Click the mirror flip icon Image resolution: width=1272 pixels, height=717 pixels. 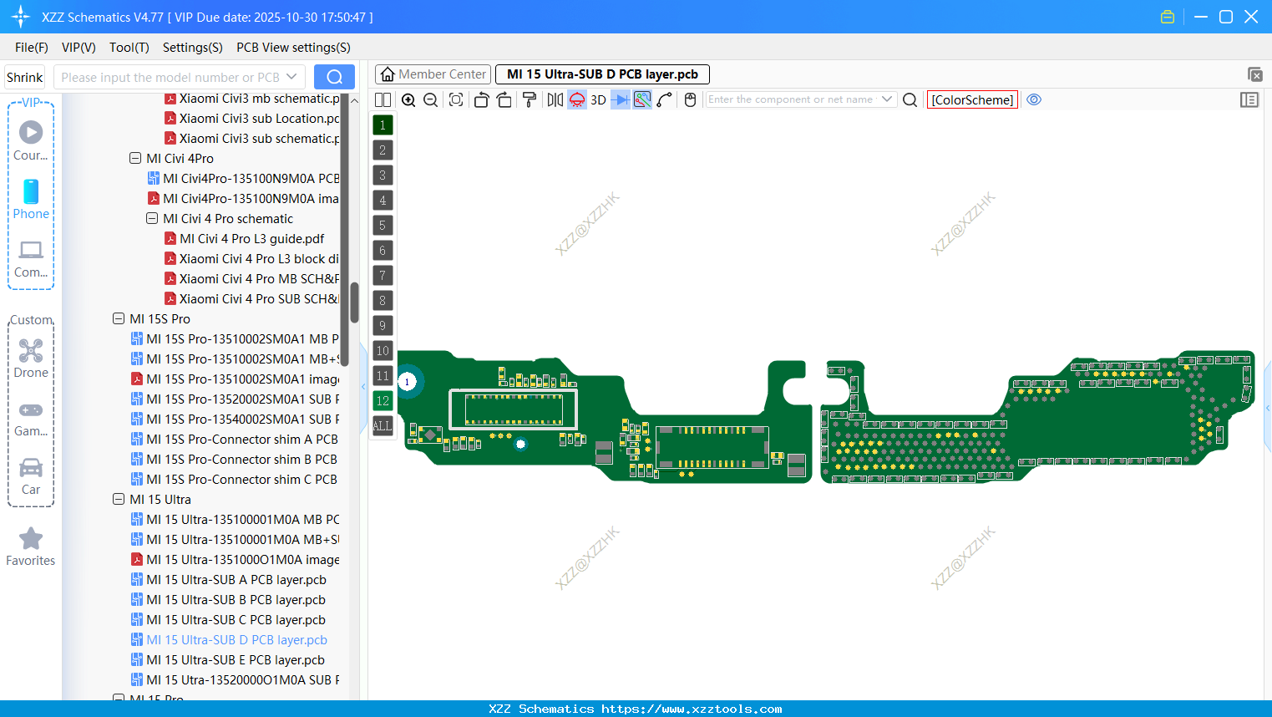(x=555, y=99)
